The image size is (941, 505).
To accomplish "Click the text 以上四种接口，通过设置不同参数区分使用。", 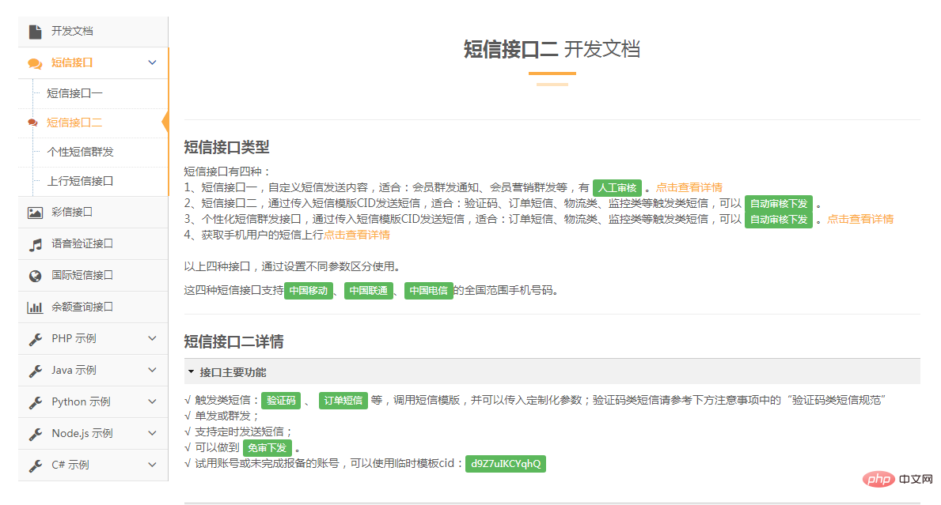I will [x=292, y=266].
